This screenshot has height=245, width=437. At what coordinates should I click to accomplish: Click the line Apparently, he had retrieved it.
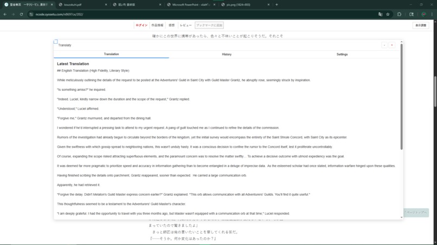tap(78, 185)
